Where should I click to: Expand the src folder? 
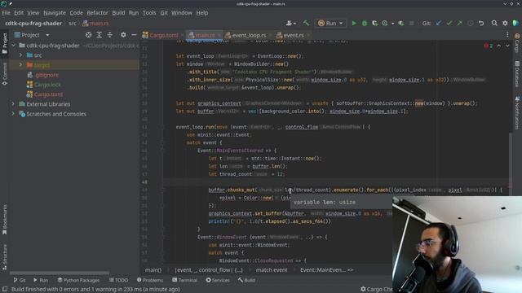coord(20,55)
